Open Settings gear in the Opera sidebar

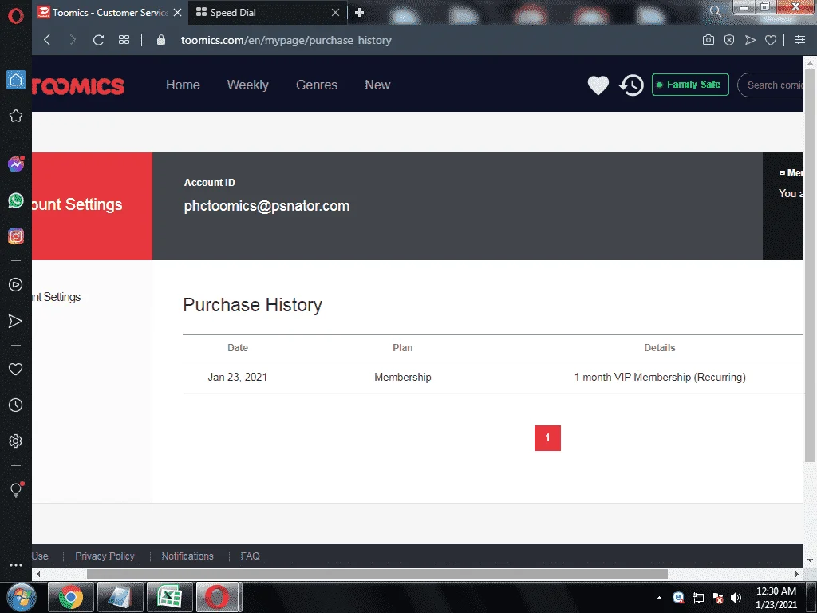coord(16,441)
